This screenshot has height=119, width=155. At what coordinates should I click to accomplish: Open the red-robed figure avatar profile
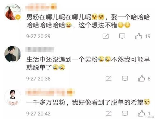13,12
